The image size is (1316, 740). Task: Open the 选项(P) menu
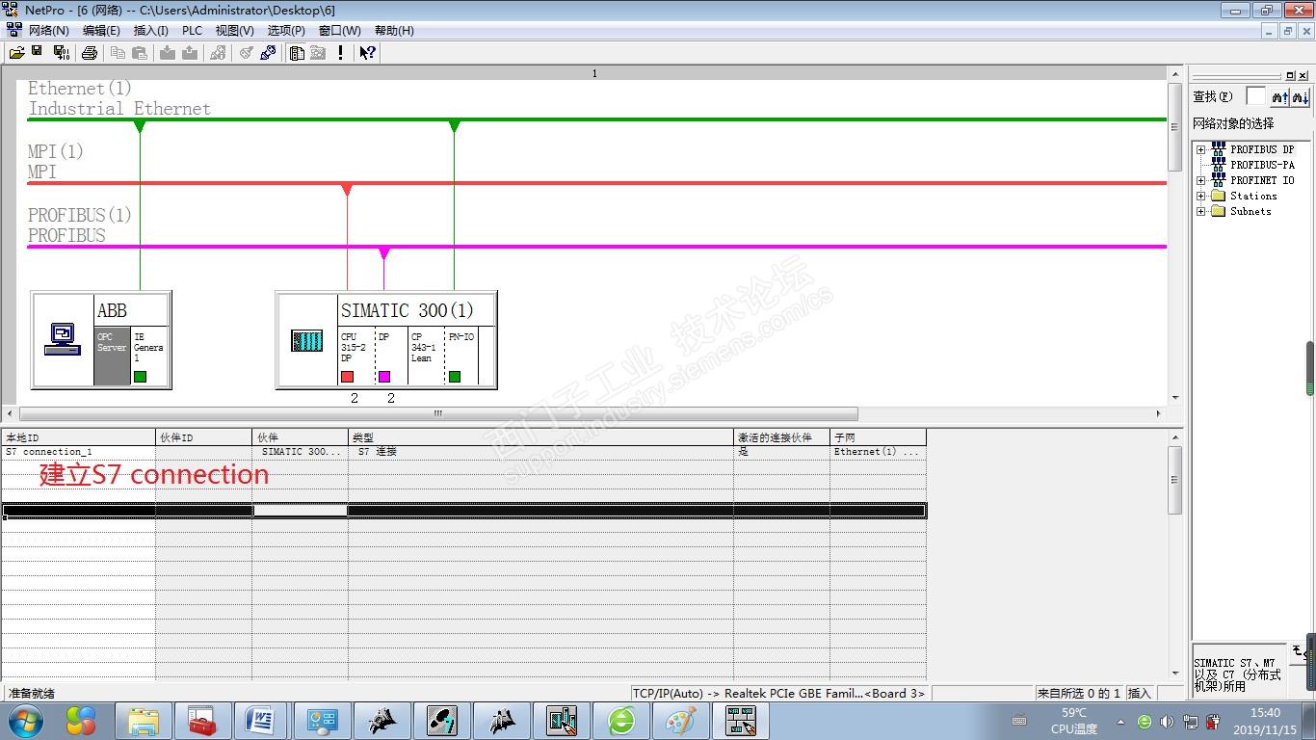point(286,31)
